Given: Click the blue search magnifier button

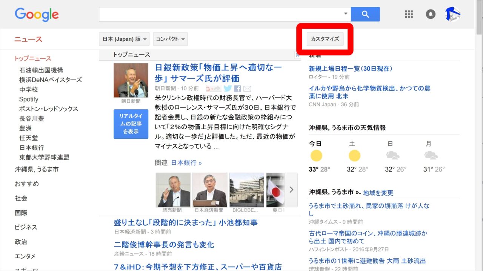Looking at the screenshot, I should pyautogui.click(x=365, y=14).
